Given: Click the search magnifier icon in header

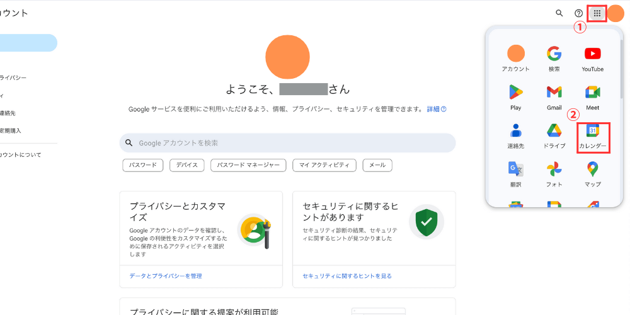Looking at the screenshot, I should coord(559,13).
